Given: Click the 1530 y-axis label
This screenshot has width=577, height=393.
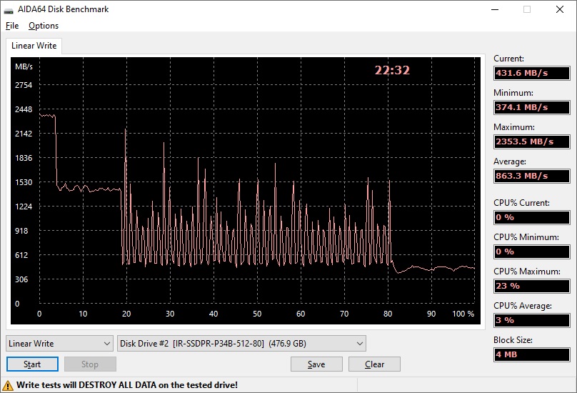Looking at the screenshot, I should (24, 182).
